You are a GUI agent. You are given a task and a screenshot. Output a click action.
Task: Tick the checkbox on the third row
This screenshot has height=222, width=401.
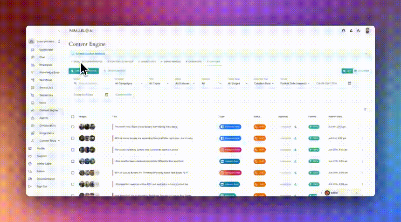[73, 150]
